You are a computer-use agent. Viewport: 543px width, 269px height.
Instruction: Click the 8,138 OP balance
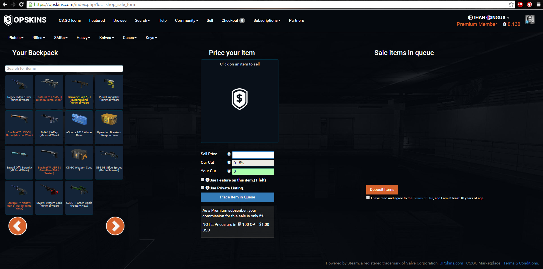point(511,24)
